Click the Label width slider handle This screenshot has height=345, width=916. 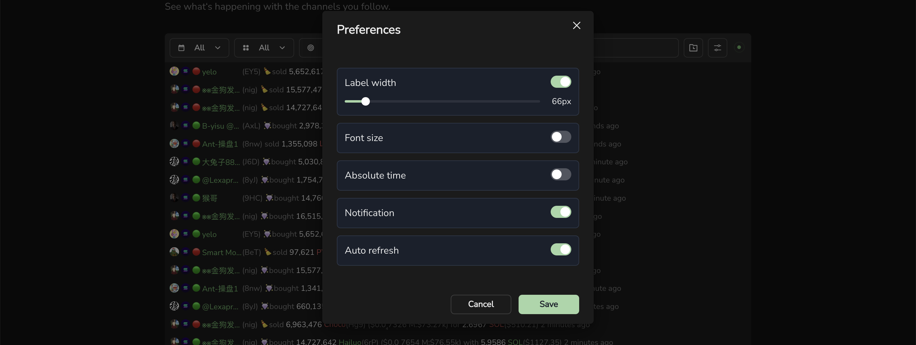(365, 102)
